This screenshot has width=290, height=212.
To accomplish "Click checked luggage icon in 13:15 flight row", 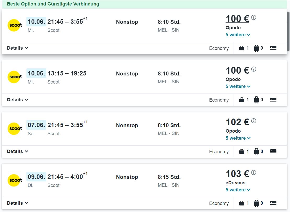I will click(256, 100).
